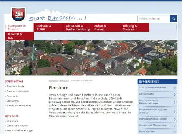This screenshot has height=134, width=182.
Task: Open the Stadtporträt: Elmshorn menu tab
Action: coord(20,28)
